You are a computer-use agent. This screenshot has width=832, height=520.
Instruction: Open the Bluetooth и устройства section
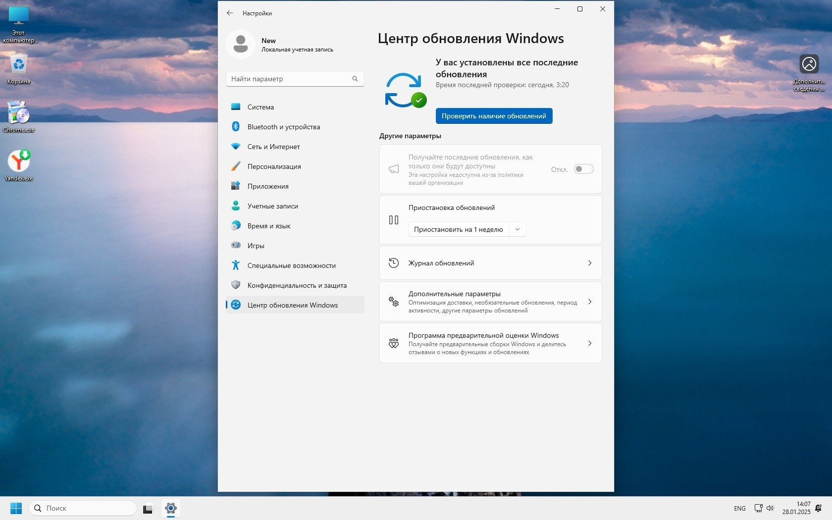pos(283,127)
